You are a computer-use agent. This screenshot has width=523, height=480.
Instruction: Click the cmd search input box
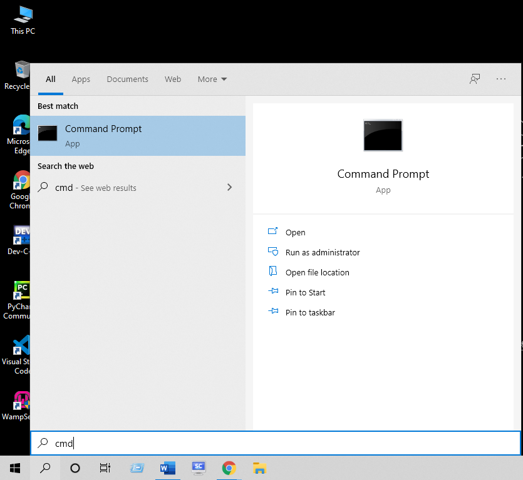click(276, 443)
